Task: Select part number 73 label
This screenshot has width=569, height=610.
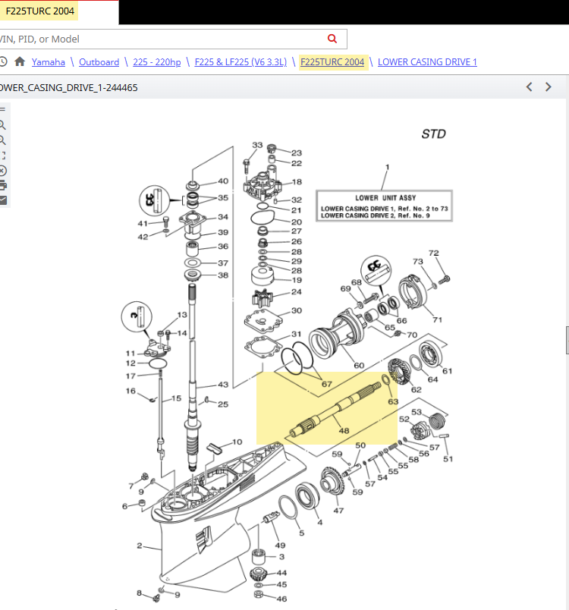Action: pyautogui.click(x=418, y=262)
